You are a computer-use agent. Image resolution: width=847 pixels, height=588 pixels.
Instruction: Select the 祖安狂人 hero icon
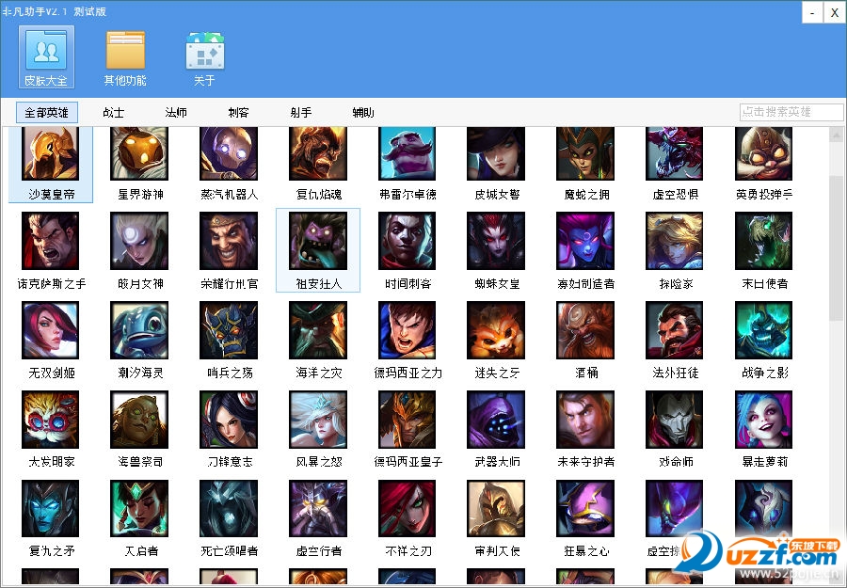click(318, 241)
